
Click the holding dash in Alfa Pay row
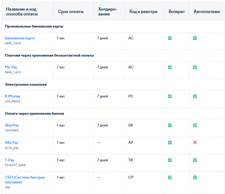99,143
